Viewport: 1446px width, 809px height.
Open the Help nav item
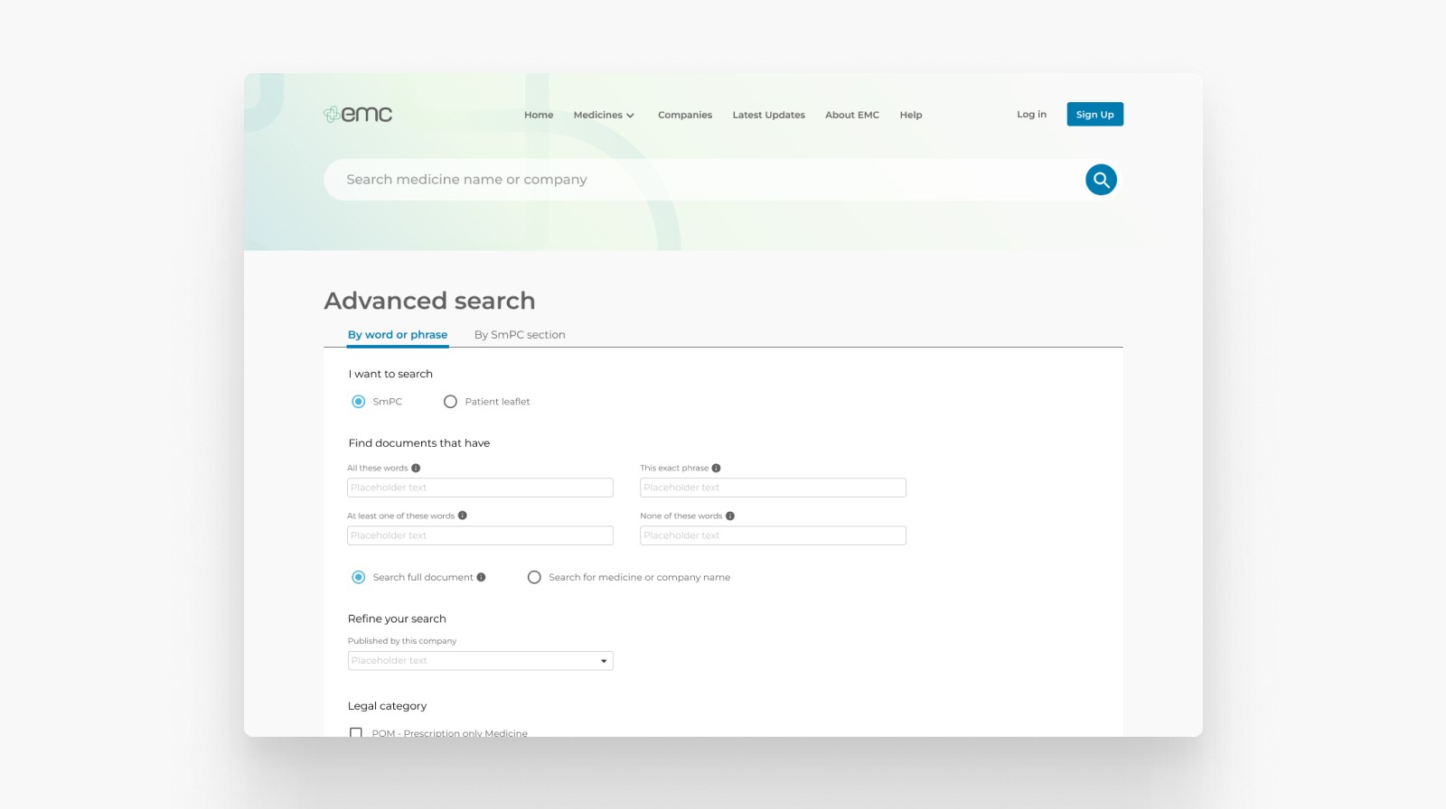911,115
